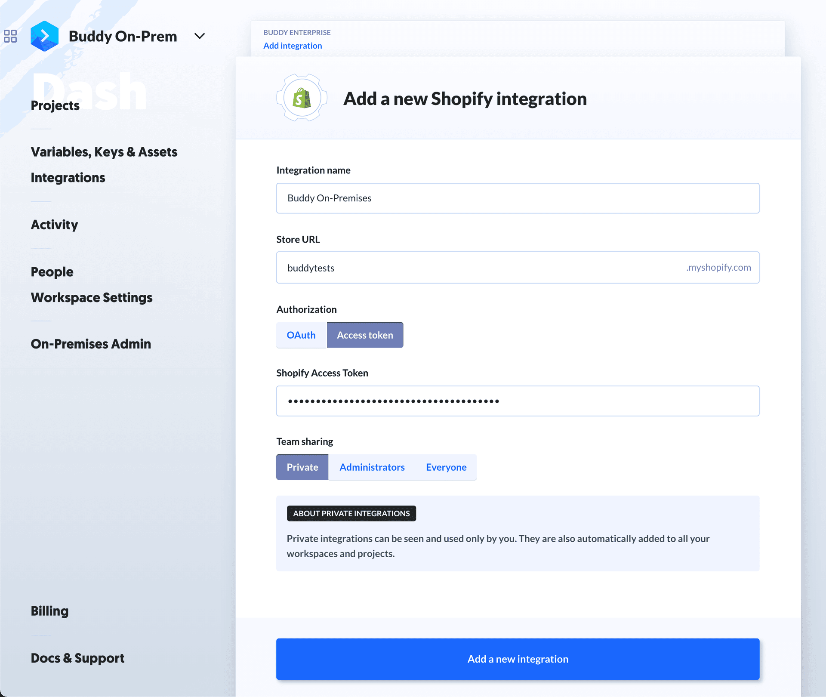Viewport: 826px width, 697px height.
Task: Click the Integration name field
Action: 518,198
